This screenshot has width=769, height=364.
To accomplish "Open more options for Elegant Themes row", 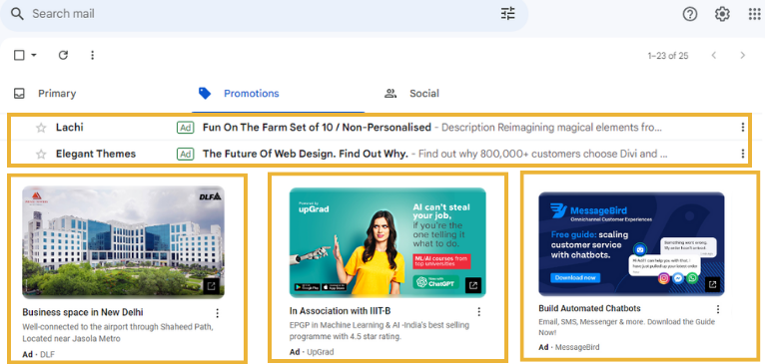I will coord(742,154).
